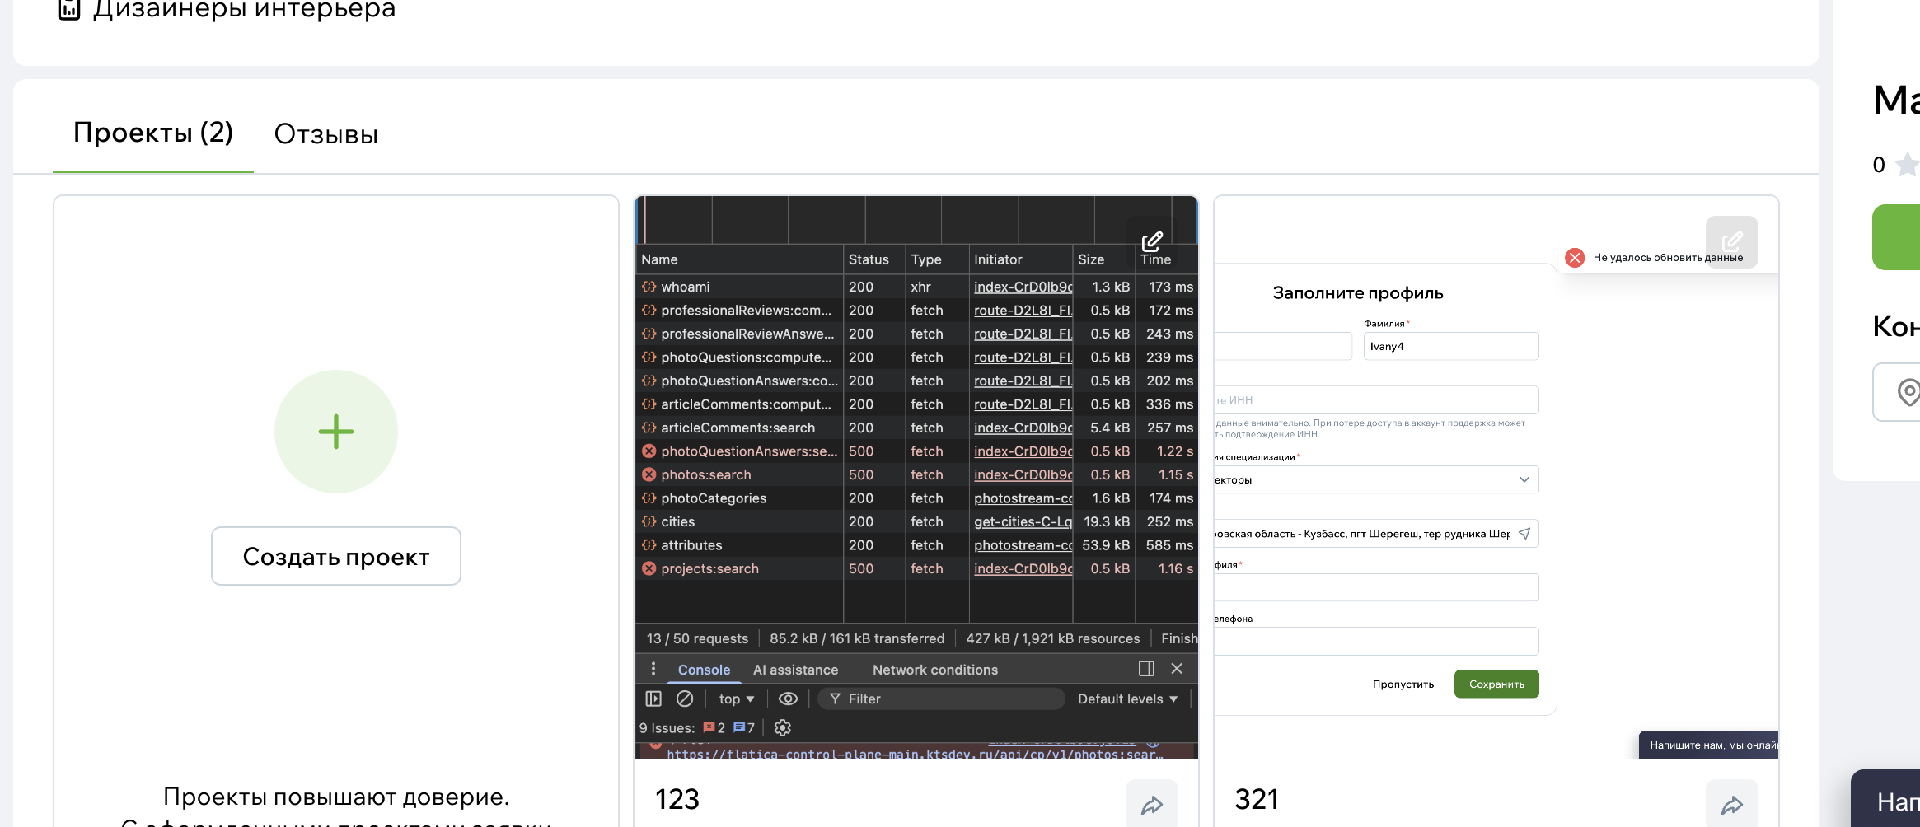Open the profile form thumbnail of project 321
1920x827 pixels.
1496,478
